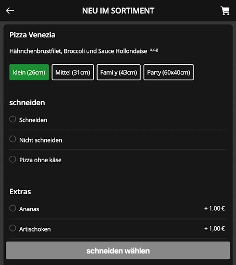Tap the a,c,g allergen superscript
236x265 pixels.
click(154, 50)
